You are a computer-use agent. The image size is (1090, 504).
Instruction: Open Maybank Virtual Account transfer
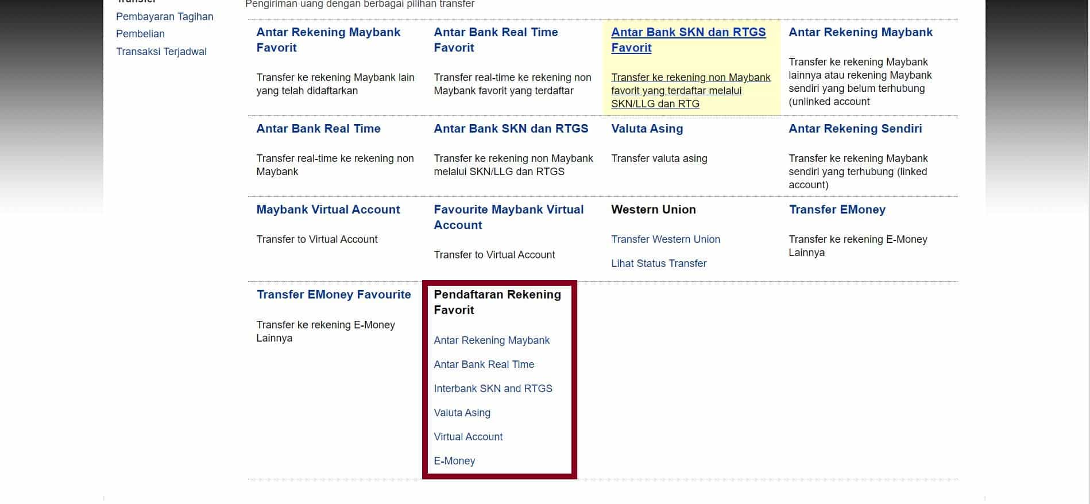tap(327, 210)
